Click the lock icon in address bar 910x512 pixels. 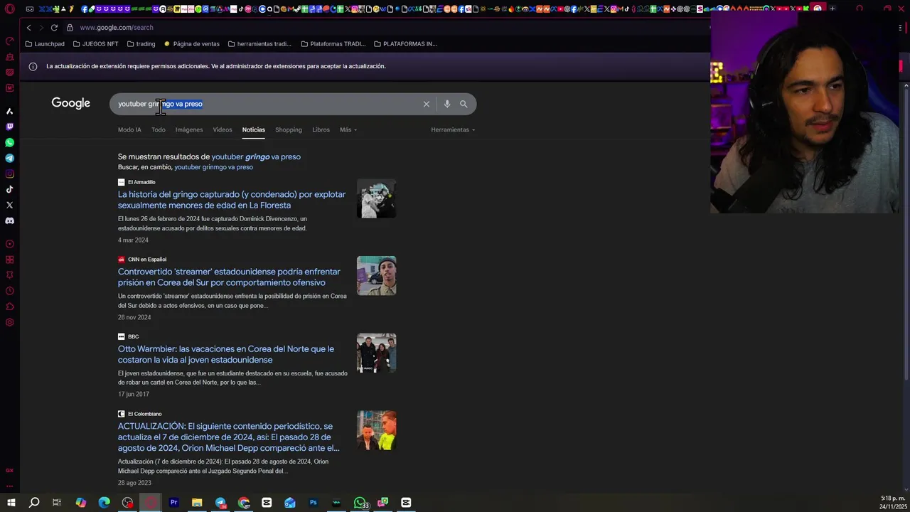[x=70, y=27]
